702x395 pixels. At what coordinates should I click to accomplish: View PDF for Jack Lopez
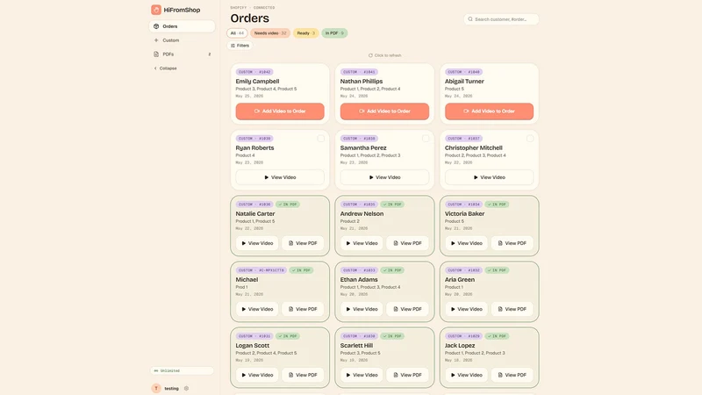pos(512,375)
